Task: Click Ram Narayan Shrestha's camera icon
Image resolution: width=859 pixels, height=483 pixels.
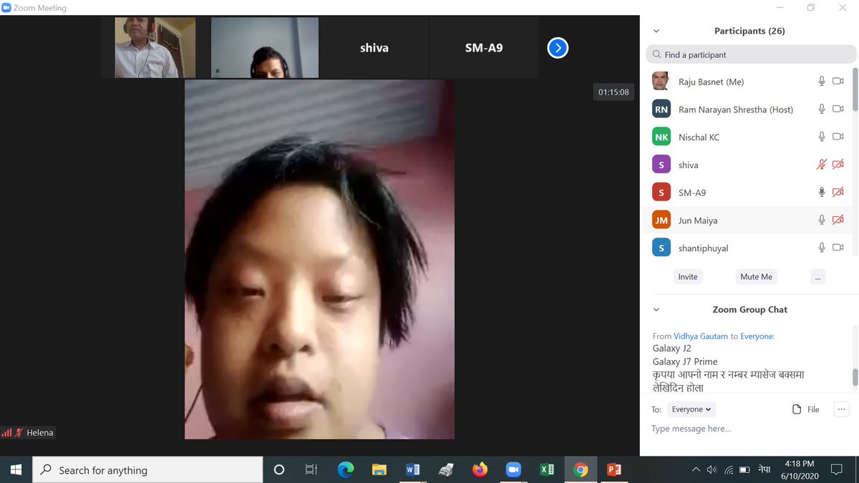Action: click(838, 109)
